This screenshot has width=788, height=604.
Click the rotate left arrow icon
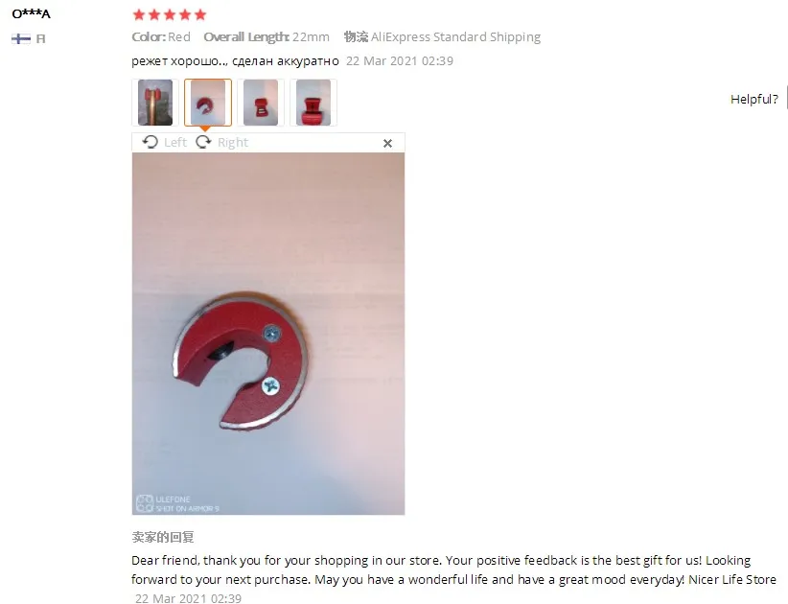pyautogui.click(x=150, y=142)
